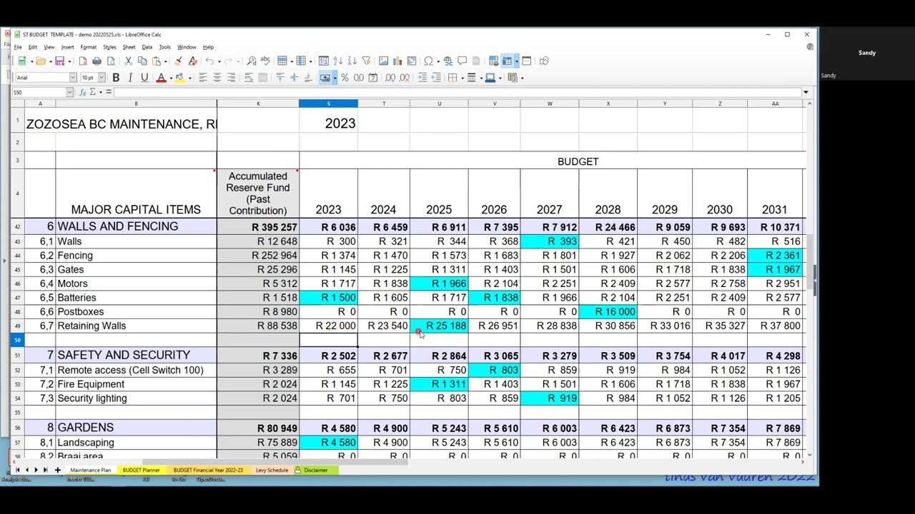Expand the formula bar arrow
This screenshot has width=915, height=514.
(806, 92)
